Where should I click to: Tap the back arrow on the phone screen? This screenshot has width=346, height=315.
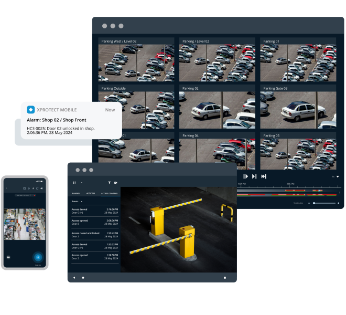5,188
